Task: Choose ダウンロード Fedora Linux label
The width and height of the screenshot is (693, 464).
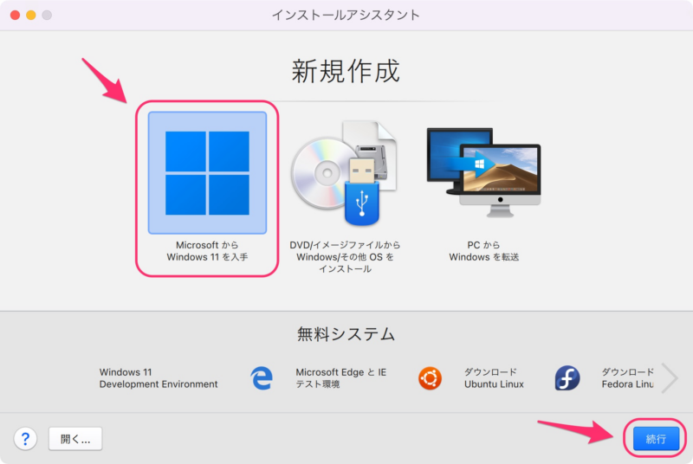Action: pos(627,378)
